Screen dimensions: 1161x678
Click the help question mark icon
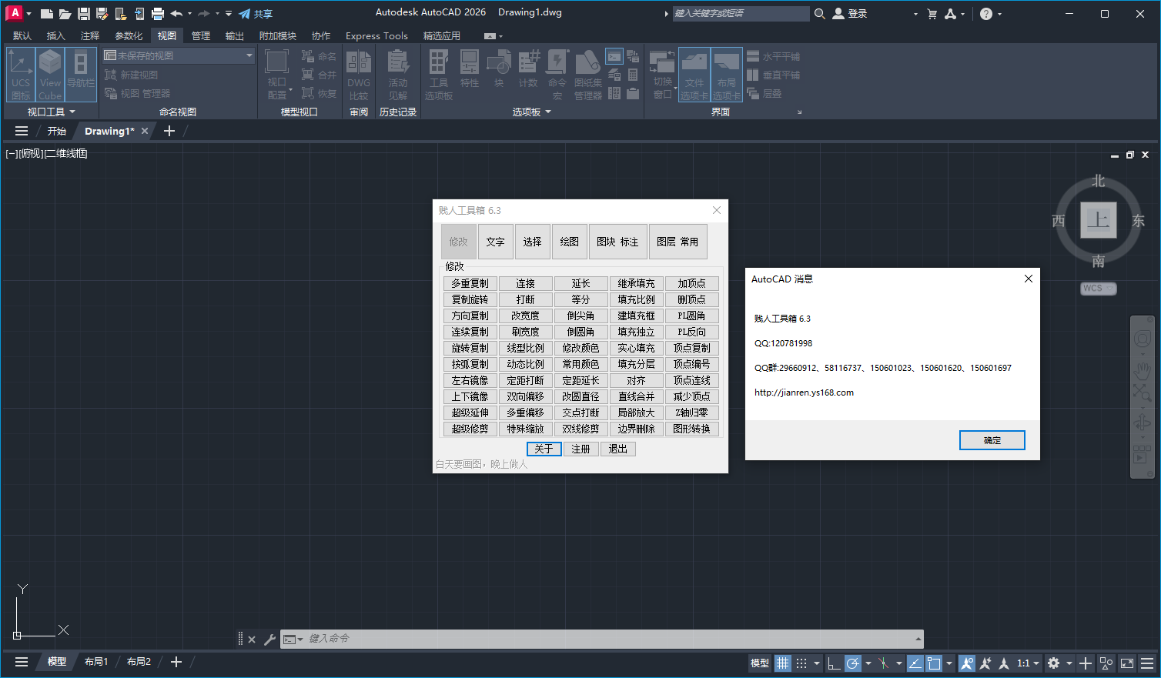tap(986, 14)
